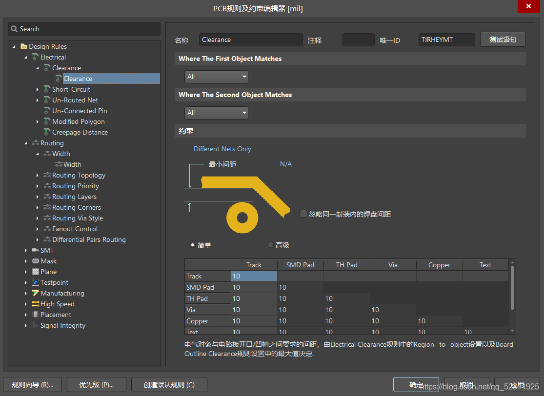The width and height of the screenshot is (544, 396).
Task: Click the 创建默认规则 button
Action: (x=169, y=385)
